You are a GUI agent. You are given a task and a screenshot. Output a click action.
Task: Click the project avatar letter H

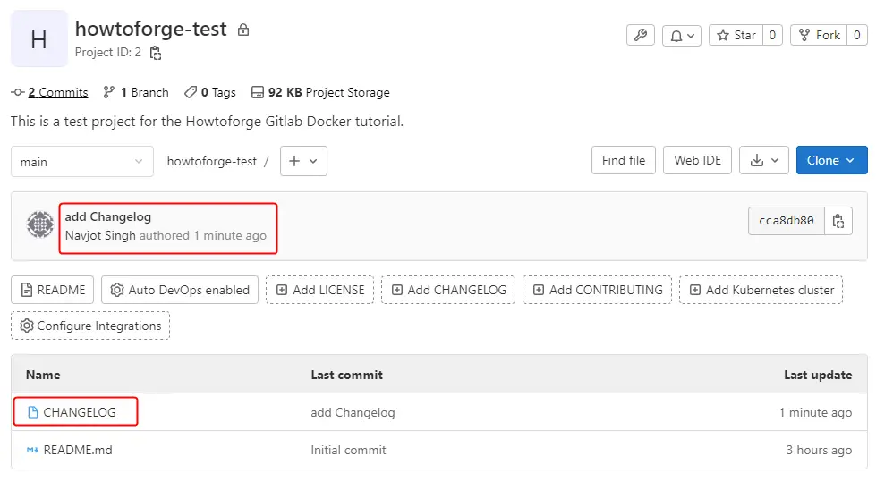pos(39,39)
